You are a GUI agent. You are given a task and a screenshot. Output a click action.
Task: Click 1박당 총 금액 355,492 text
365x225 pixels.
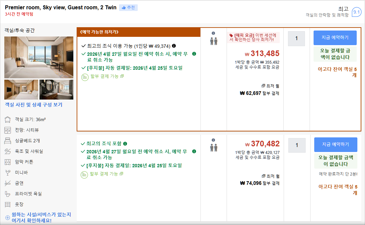(257, 62)
